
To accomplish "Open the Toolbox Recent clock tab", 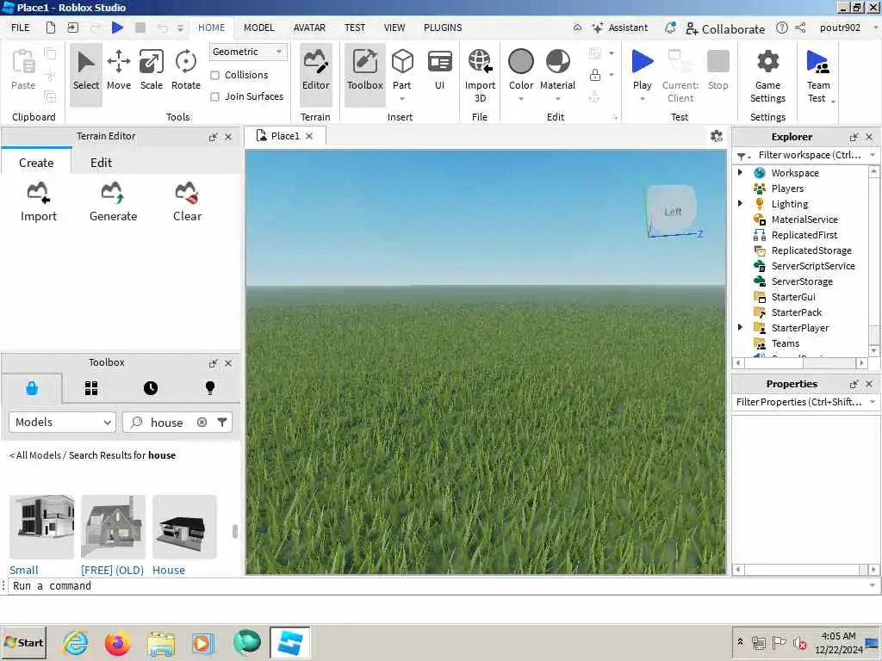I will (151, 388).
